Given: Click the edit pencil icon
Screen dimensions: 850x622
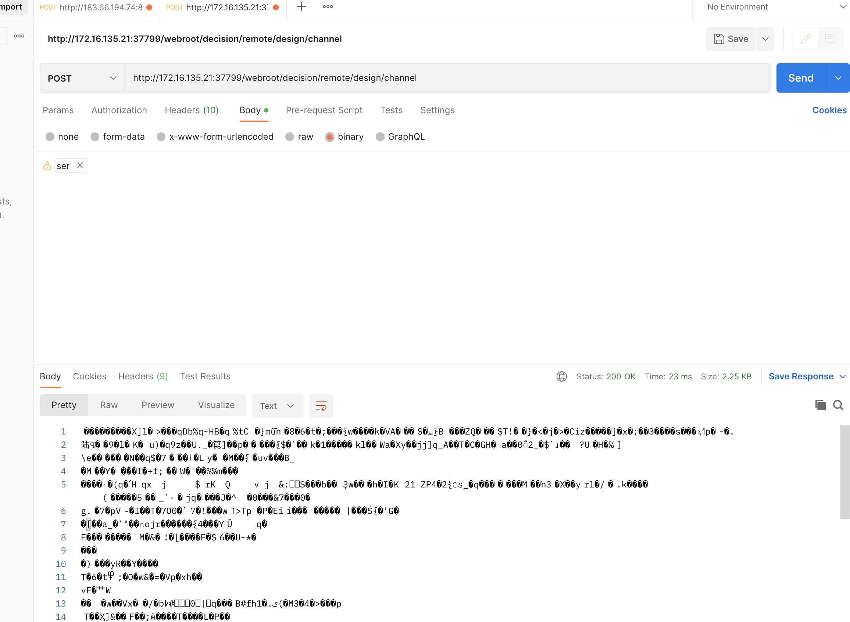Looking at the screenshot, I should (x=805, y=39).
